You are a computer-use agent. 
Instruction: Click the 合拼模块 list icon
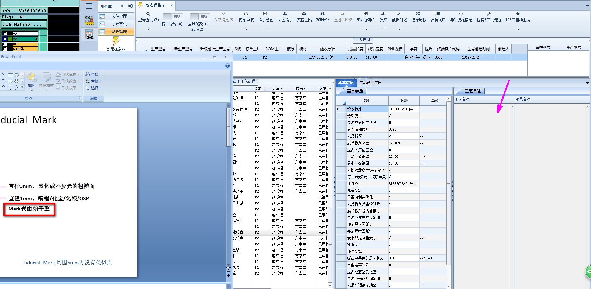tap(437, 14)
